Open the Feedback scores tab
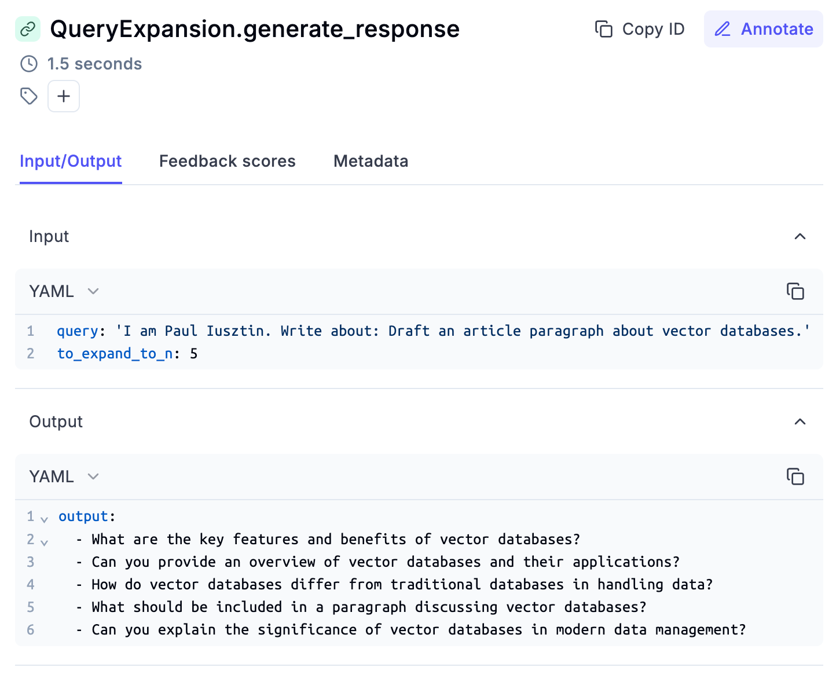 click(228, 161)
